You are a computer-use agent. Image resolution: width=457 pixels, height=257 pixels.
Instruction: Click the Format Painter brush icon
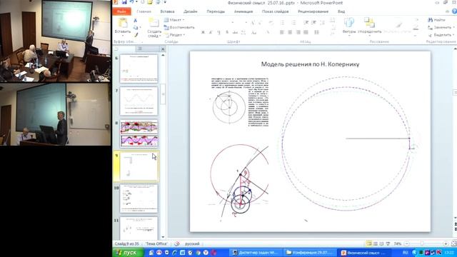[x=136, y=35]
